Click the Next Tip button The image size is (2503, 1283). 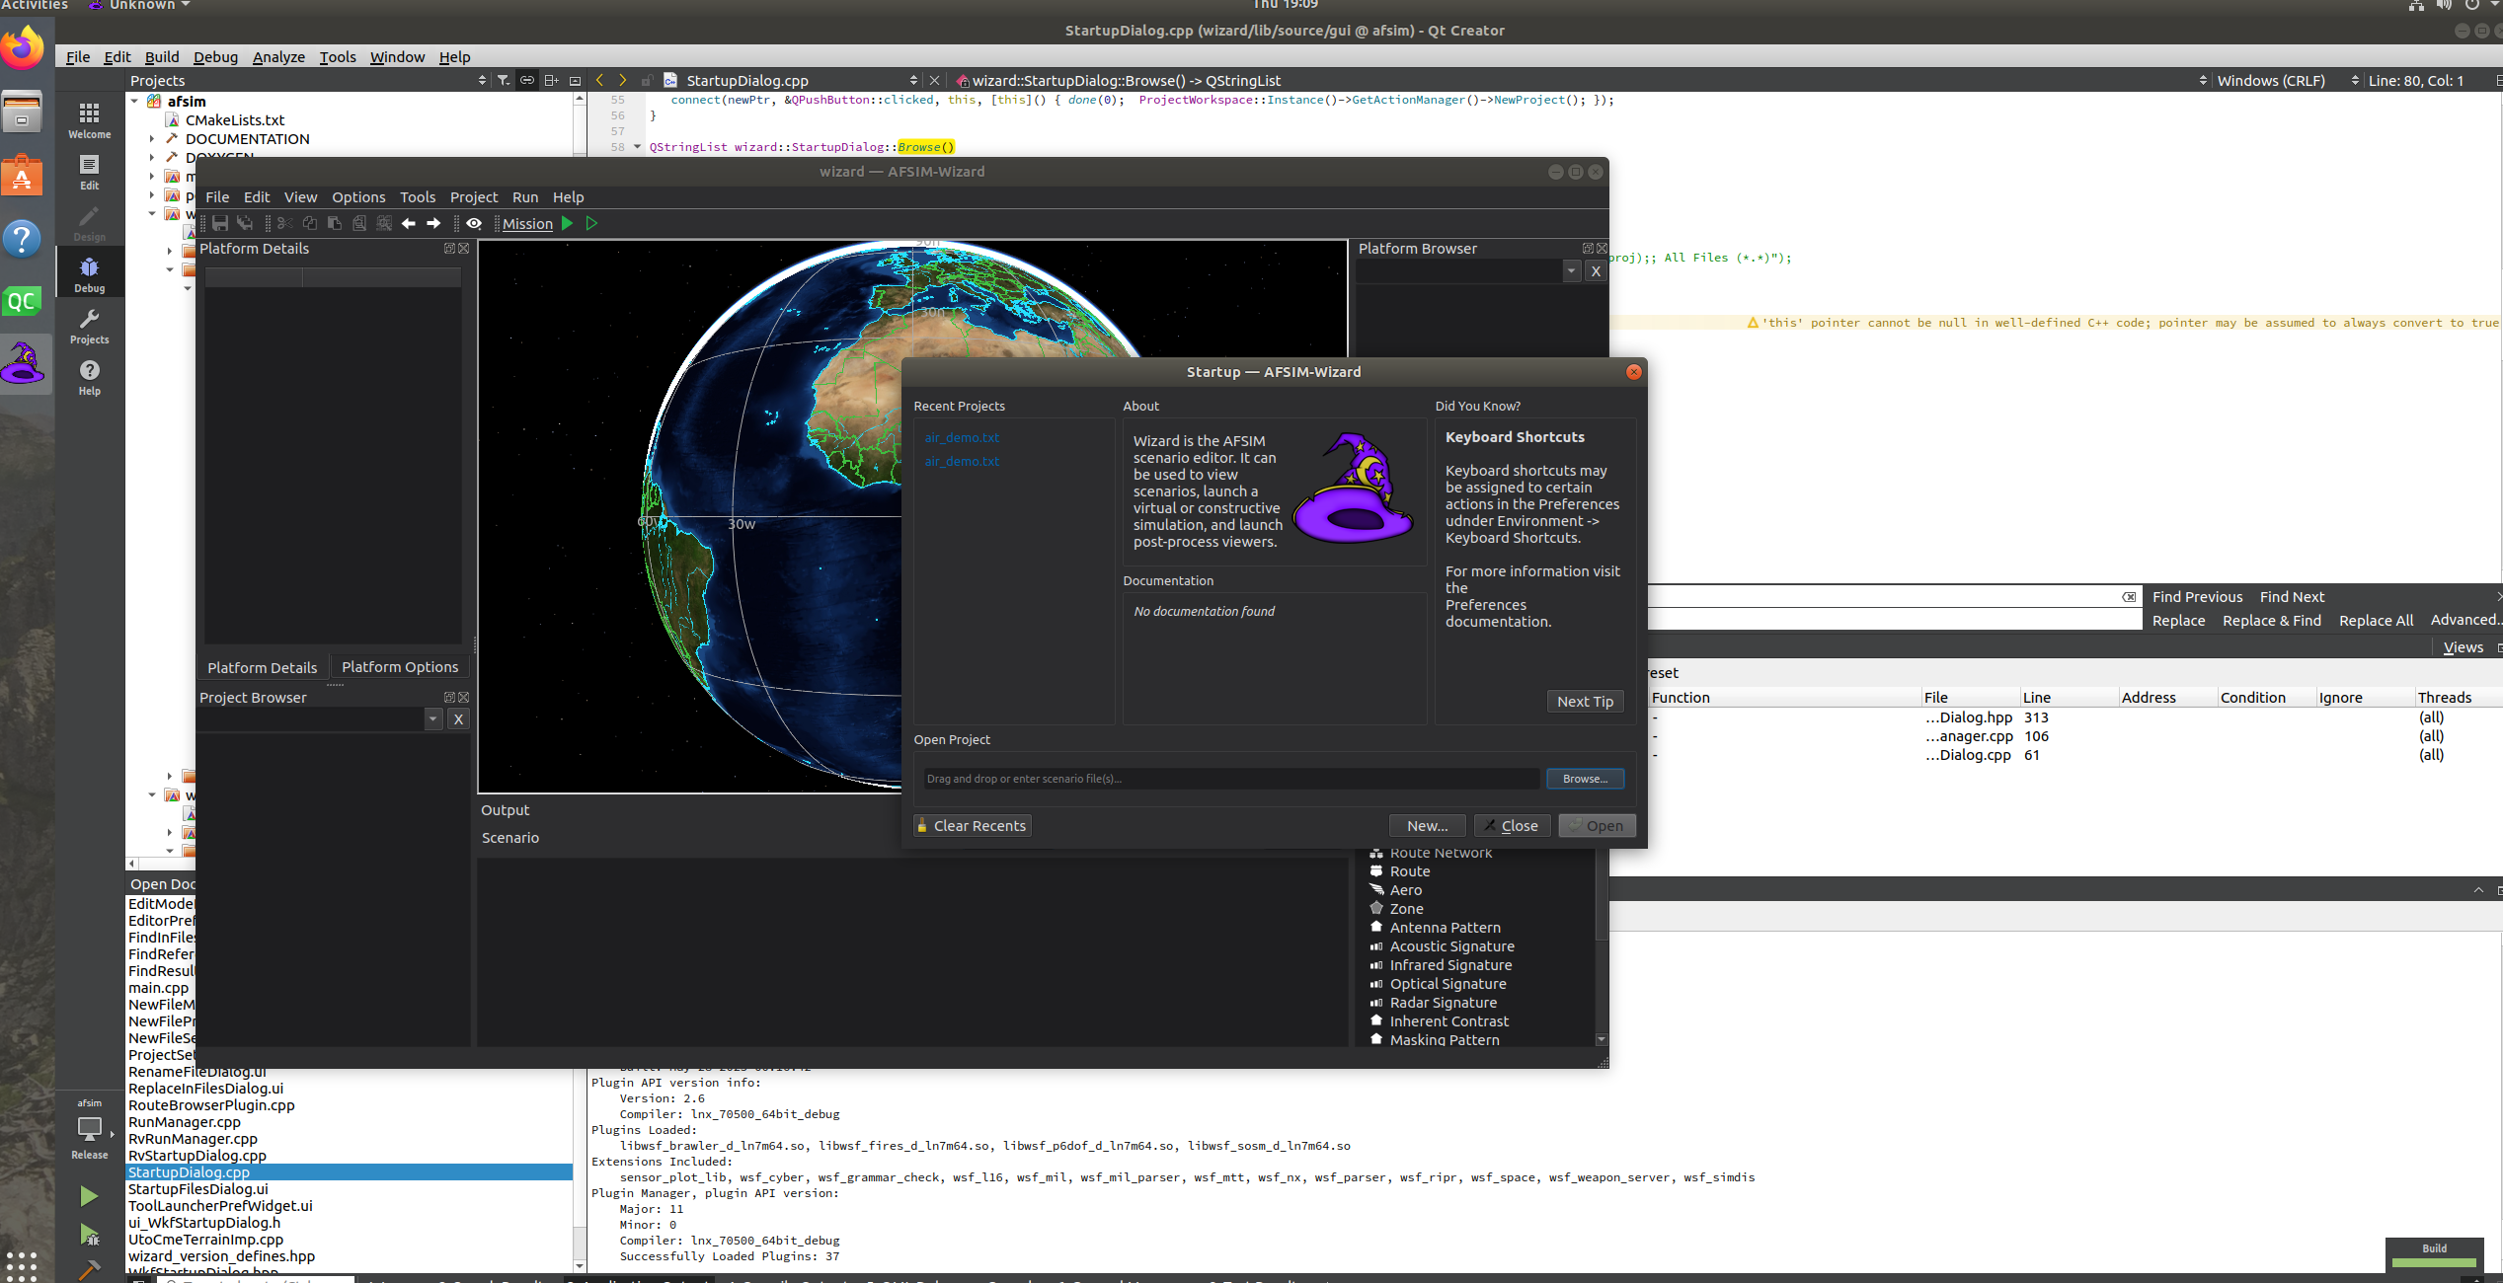click(1585, 701)
